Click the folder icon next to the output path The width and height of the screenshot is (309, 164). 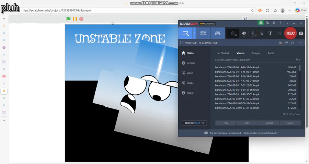(297, 59)
